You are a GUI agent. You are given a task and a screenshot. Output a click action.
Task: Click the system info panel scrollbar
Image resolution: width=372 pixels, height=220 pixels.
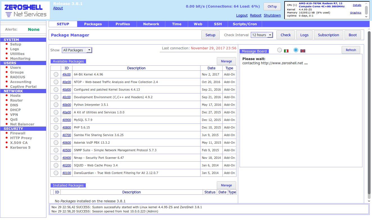(366, 10)
